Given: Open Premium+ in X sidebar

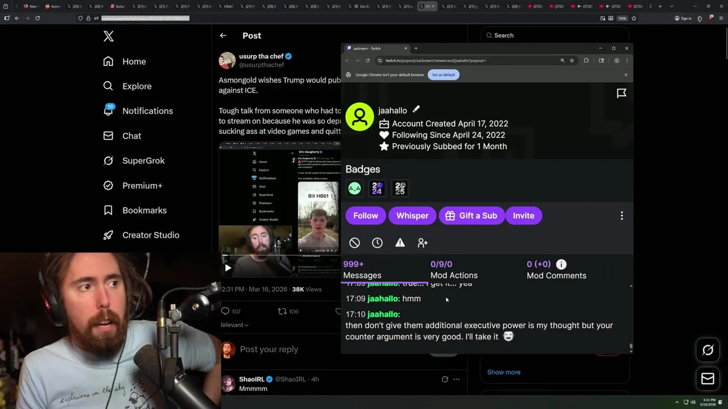Looking at the screenshot, I should click(133, 186).
